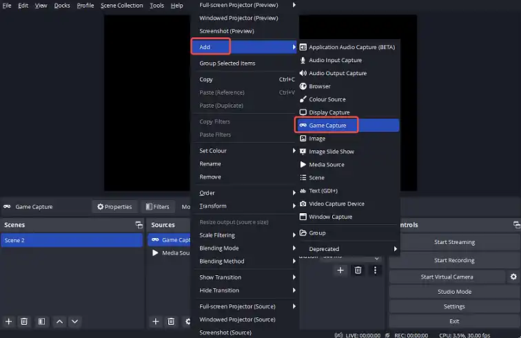
Task: Expand the Transform submenu
Action: 245,206
